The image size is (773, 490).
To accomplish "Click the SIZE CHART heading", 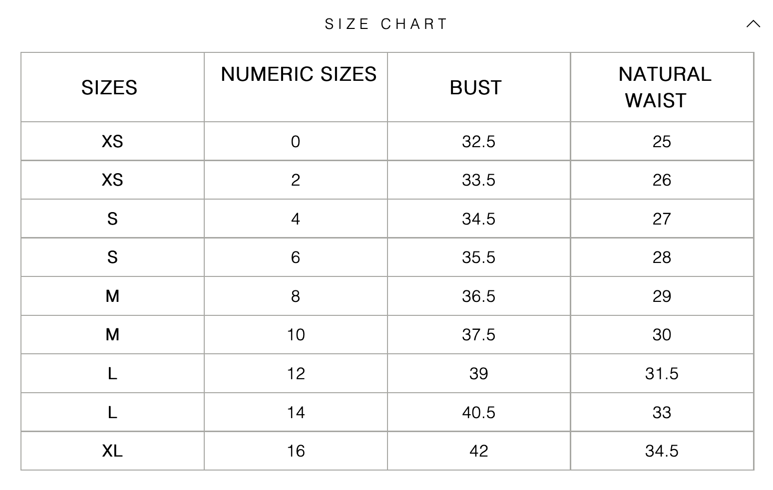I will point(386,24).
